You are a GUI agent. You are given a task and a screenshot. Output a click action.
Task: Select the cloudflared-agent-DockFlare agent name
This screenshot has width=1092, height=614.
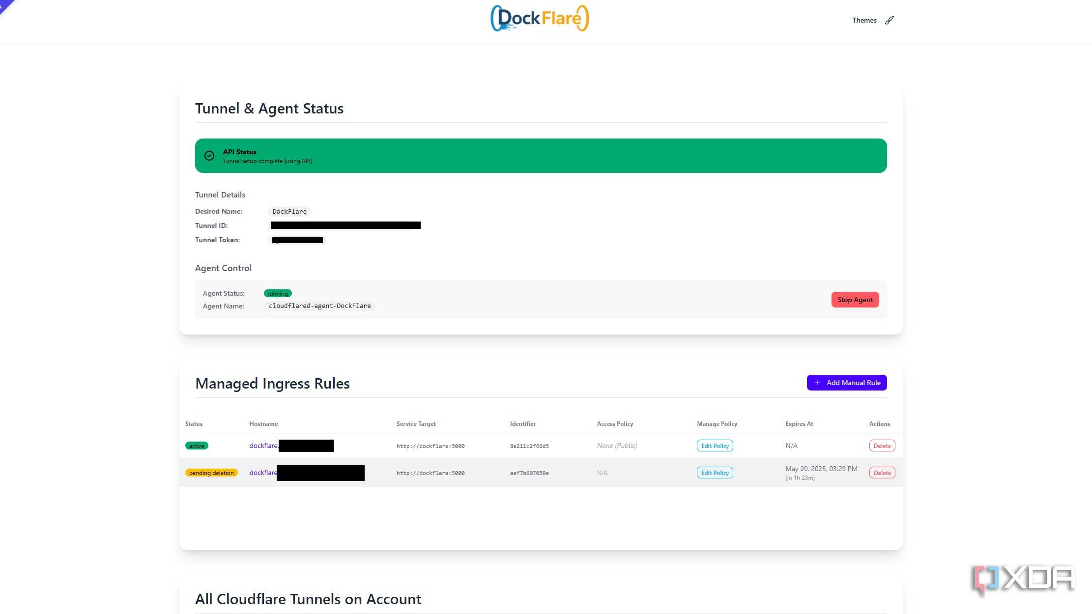(x=320, y=306)
